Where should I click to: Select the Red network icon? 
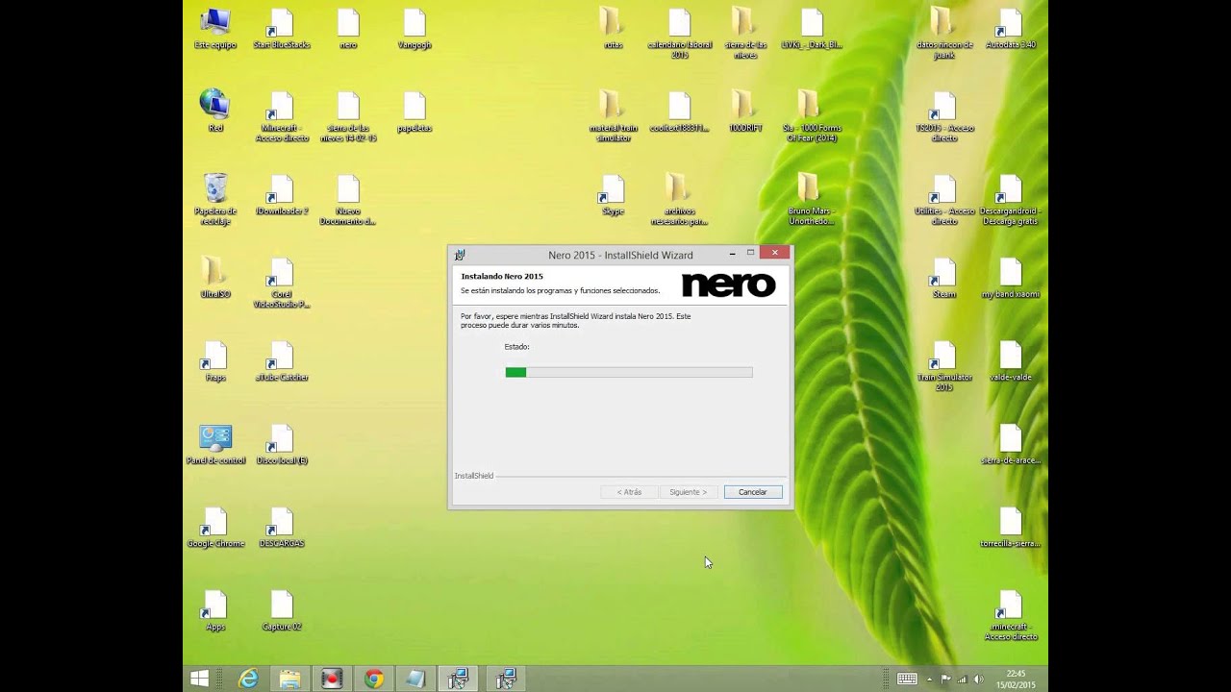click(x=215, y=111)
